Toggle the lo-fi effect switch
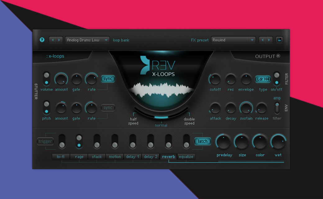 tap(62, 141)
